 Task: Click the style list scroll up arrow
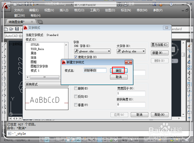coord(66,45)
